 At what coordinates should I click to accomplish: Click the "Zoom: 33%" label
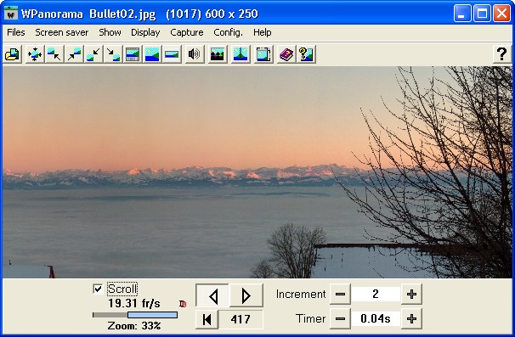click(134, 326)
